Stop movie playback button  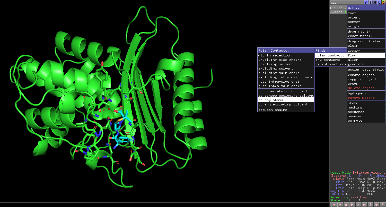click(x=346, y=205)
